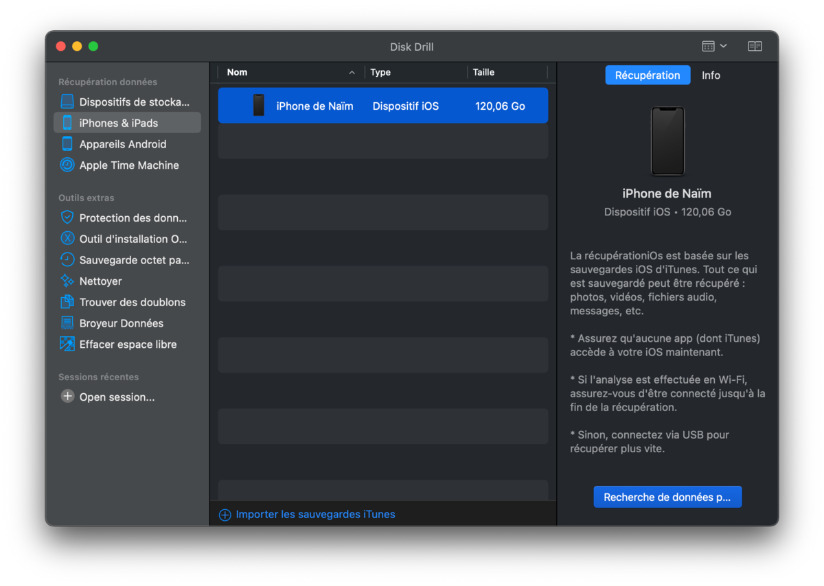Click the green fullscreen window button

click(x=93, y=46)
